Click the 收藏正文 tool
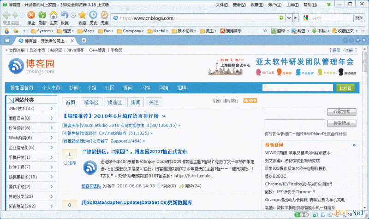This screenshot has height=219, width=369. tap(344, 31)
